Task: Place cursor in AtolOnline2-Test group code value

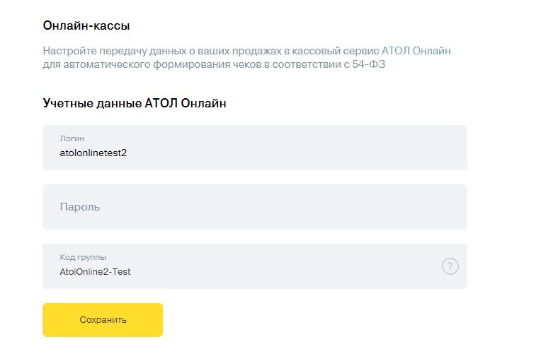Action: pyautogui.click(x=95, y=272)
